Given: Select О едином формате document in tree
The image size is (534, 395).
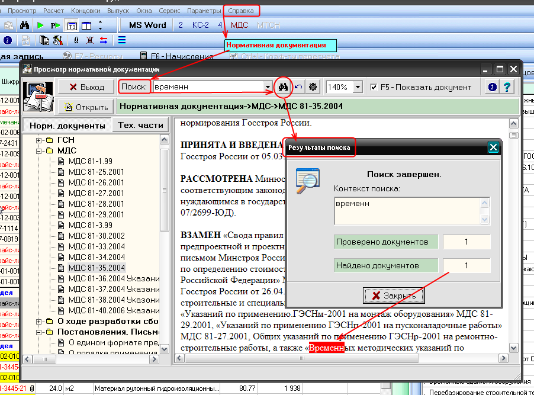Looking at the screenshot, I should coord(114,342).
